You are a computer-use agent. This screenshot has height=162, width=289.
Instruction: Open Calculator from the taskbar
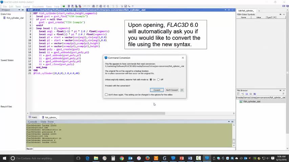pos(113,158)
